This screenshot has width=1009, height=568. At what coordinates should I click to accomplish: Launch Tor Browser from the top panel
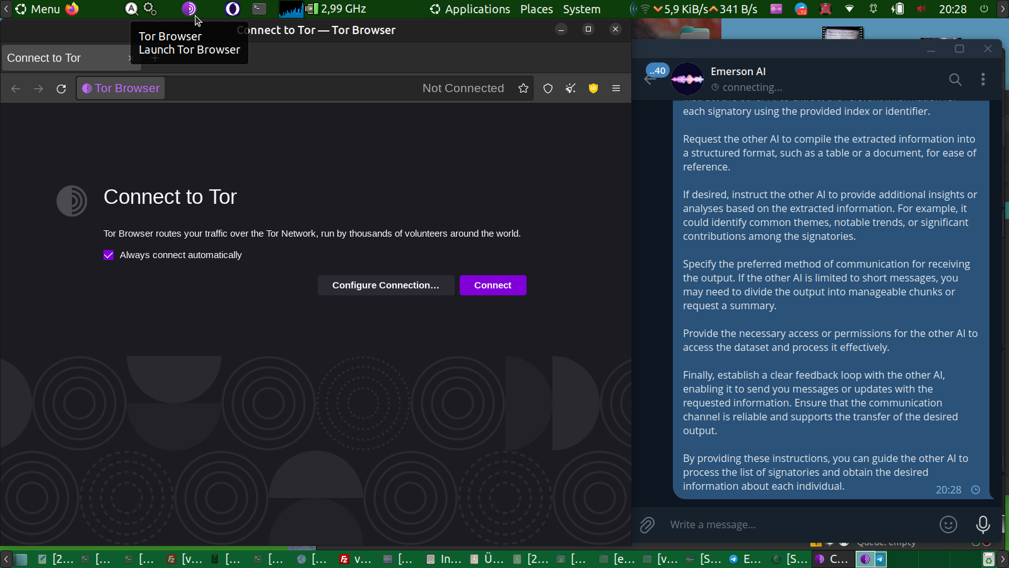tap(189, 9)
